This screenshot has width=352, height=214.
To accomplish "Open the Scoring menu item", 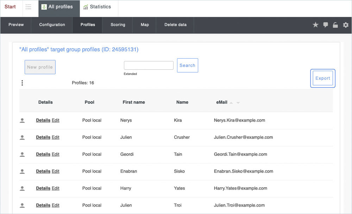I will 118,25.
